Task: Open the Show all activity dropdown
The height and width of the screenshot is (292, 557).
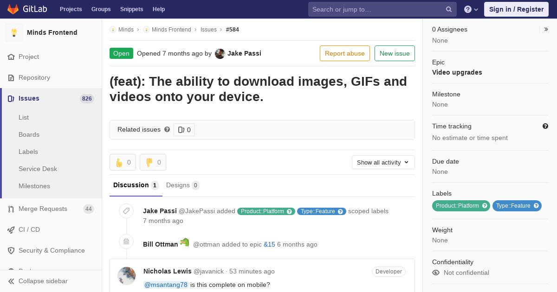Action: pyautogui.click(x=383, y=162)
